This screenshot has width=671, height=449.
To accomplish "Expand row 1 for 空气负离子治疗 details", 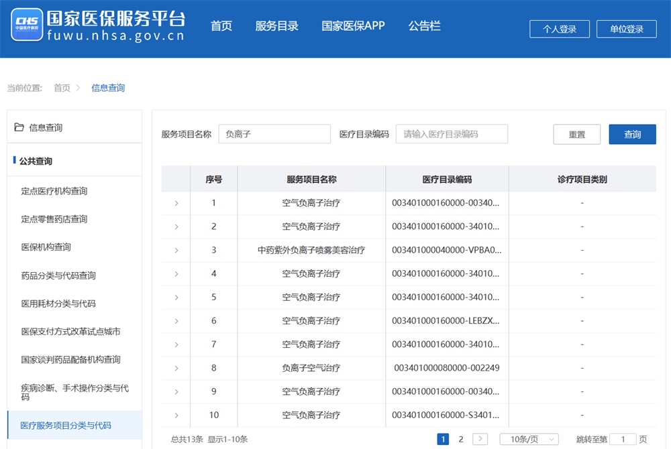I will click(x=176, y=203).
